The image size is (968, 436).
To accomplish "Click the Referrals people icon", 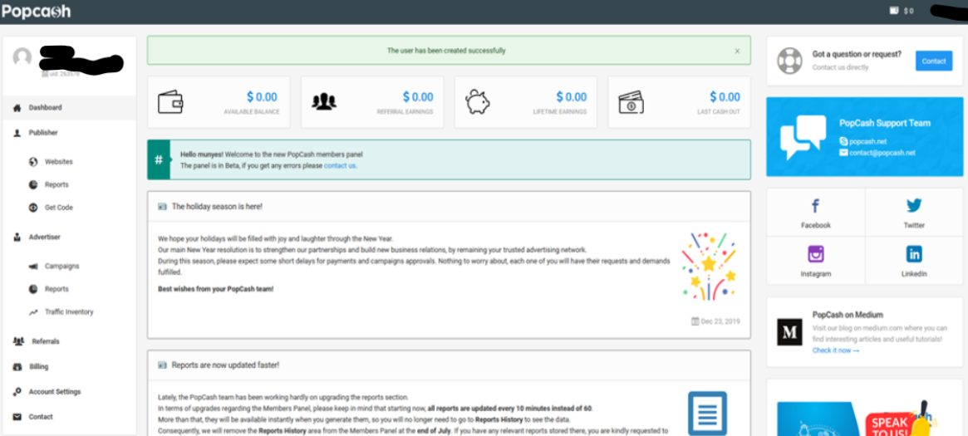I will (x=18, y=341).
